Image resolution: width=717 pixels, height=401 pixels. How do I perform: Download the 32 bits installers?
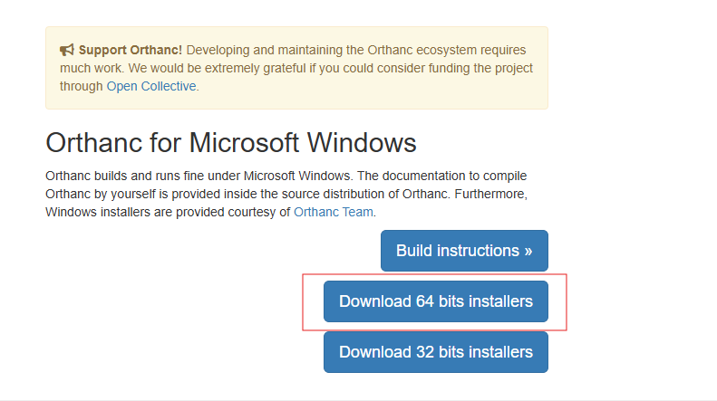click(x=435, y=352)
